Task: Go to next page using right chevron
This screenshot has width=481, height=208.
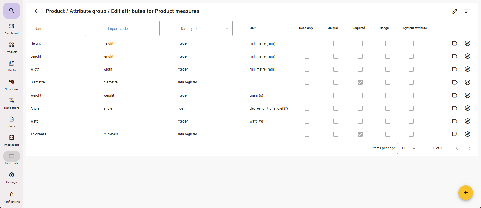Action: point(469,148)
